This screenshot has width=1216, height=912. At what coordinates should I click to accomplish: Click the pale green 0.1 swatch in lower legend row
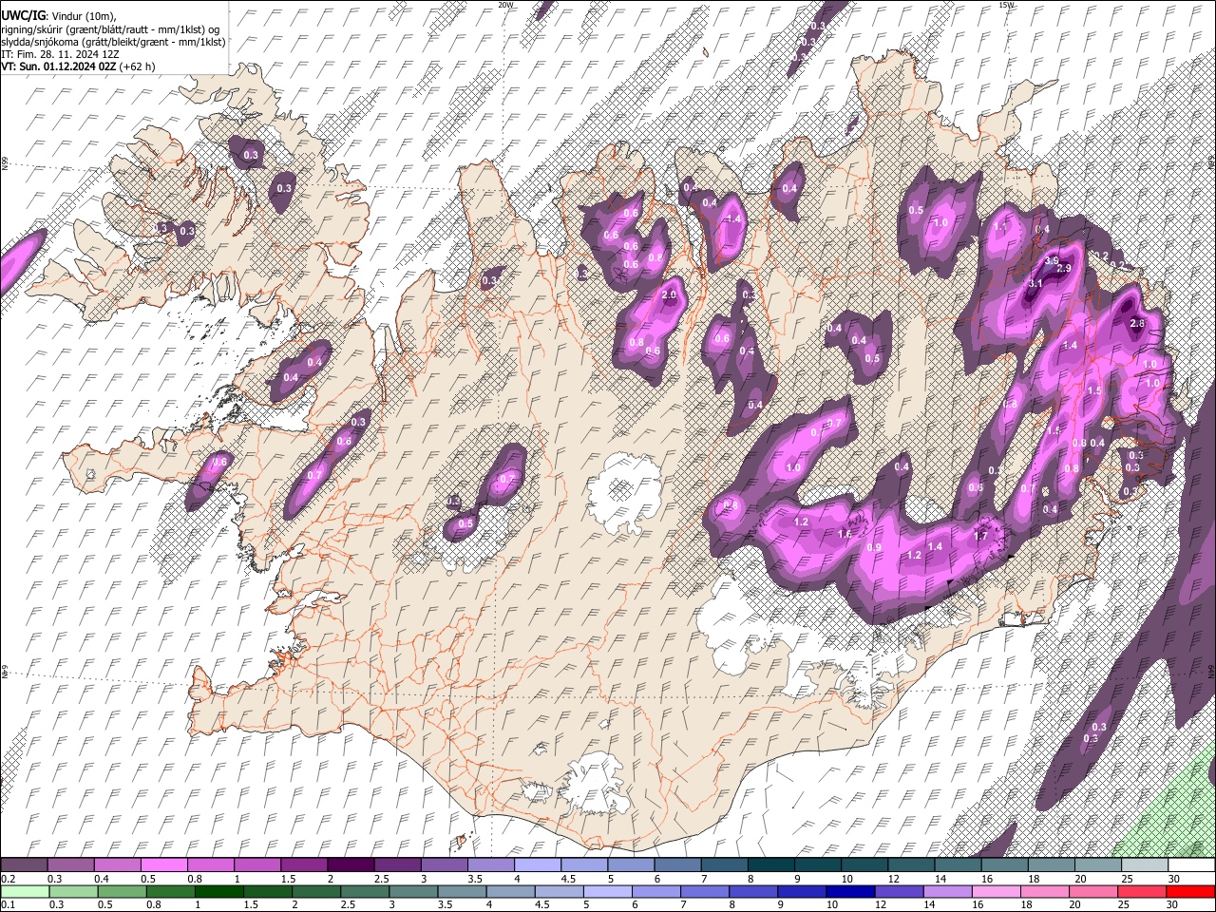tap(25, 891)
